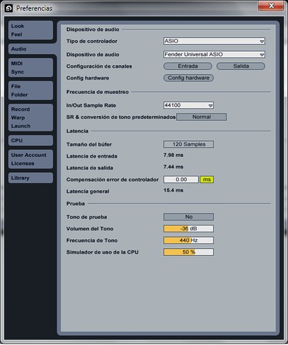Image resolution: width=288 pixels, height=345 pixels.
Task: Go to the CPU tab
Action: pos(30,140)
